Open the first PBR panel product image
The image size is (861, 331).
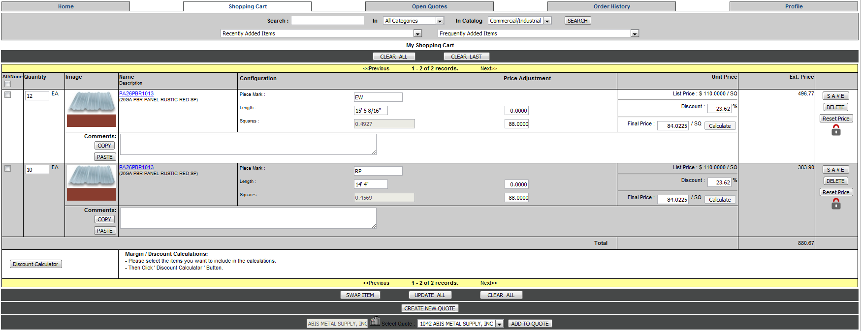click(92, 102)
